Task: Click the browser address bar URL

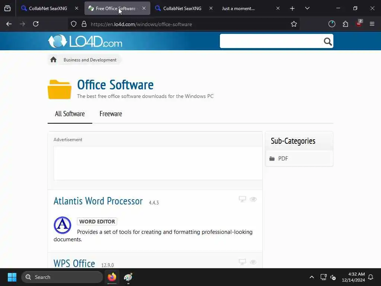Action: pyautogui.click(x=141, y=24)
